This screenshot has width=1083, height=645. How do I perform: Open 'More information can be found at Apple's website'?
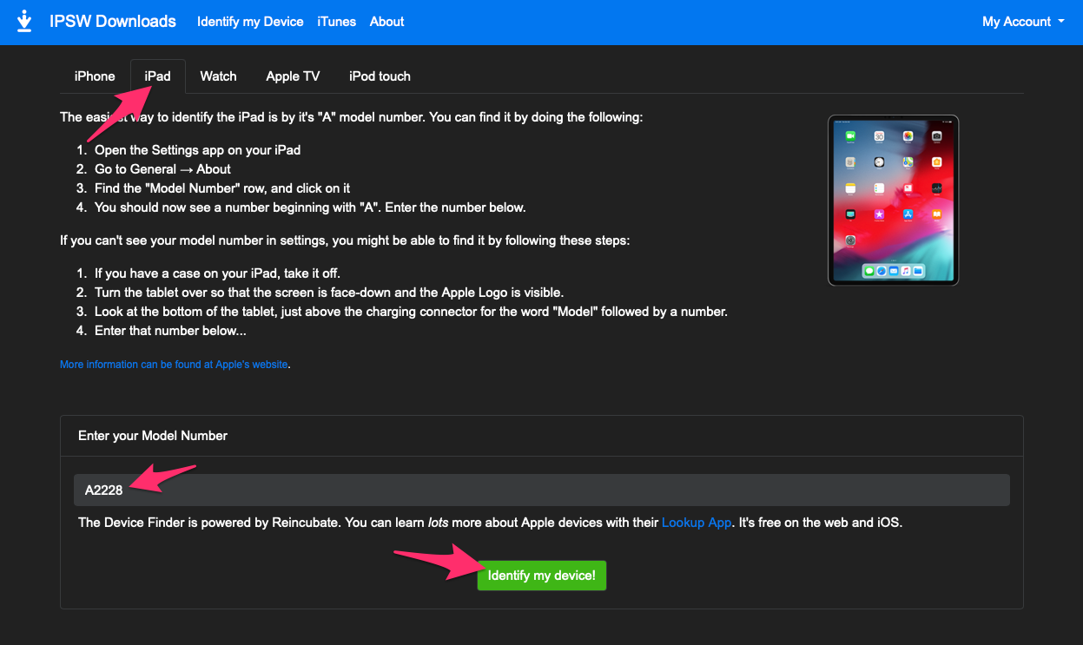click(x=174, y=365)
